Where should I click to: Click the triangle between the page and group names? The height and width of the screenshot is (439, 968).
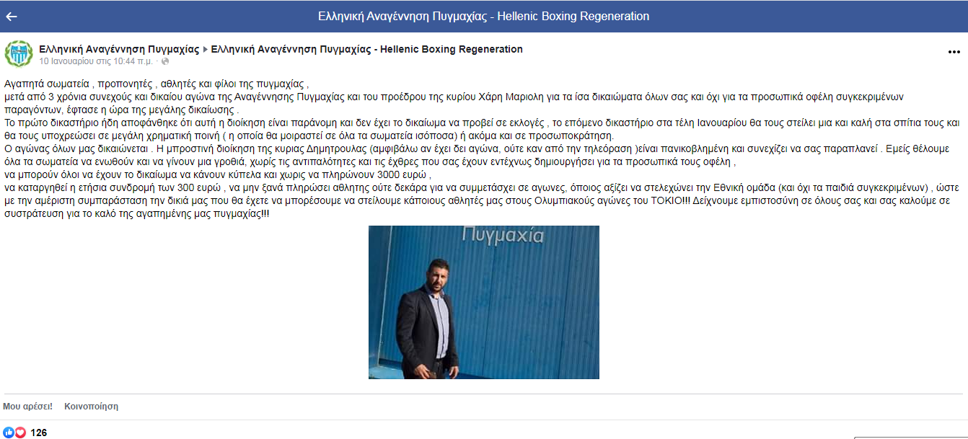(x=206, y=50)
